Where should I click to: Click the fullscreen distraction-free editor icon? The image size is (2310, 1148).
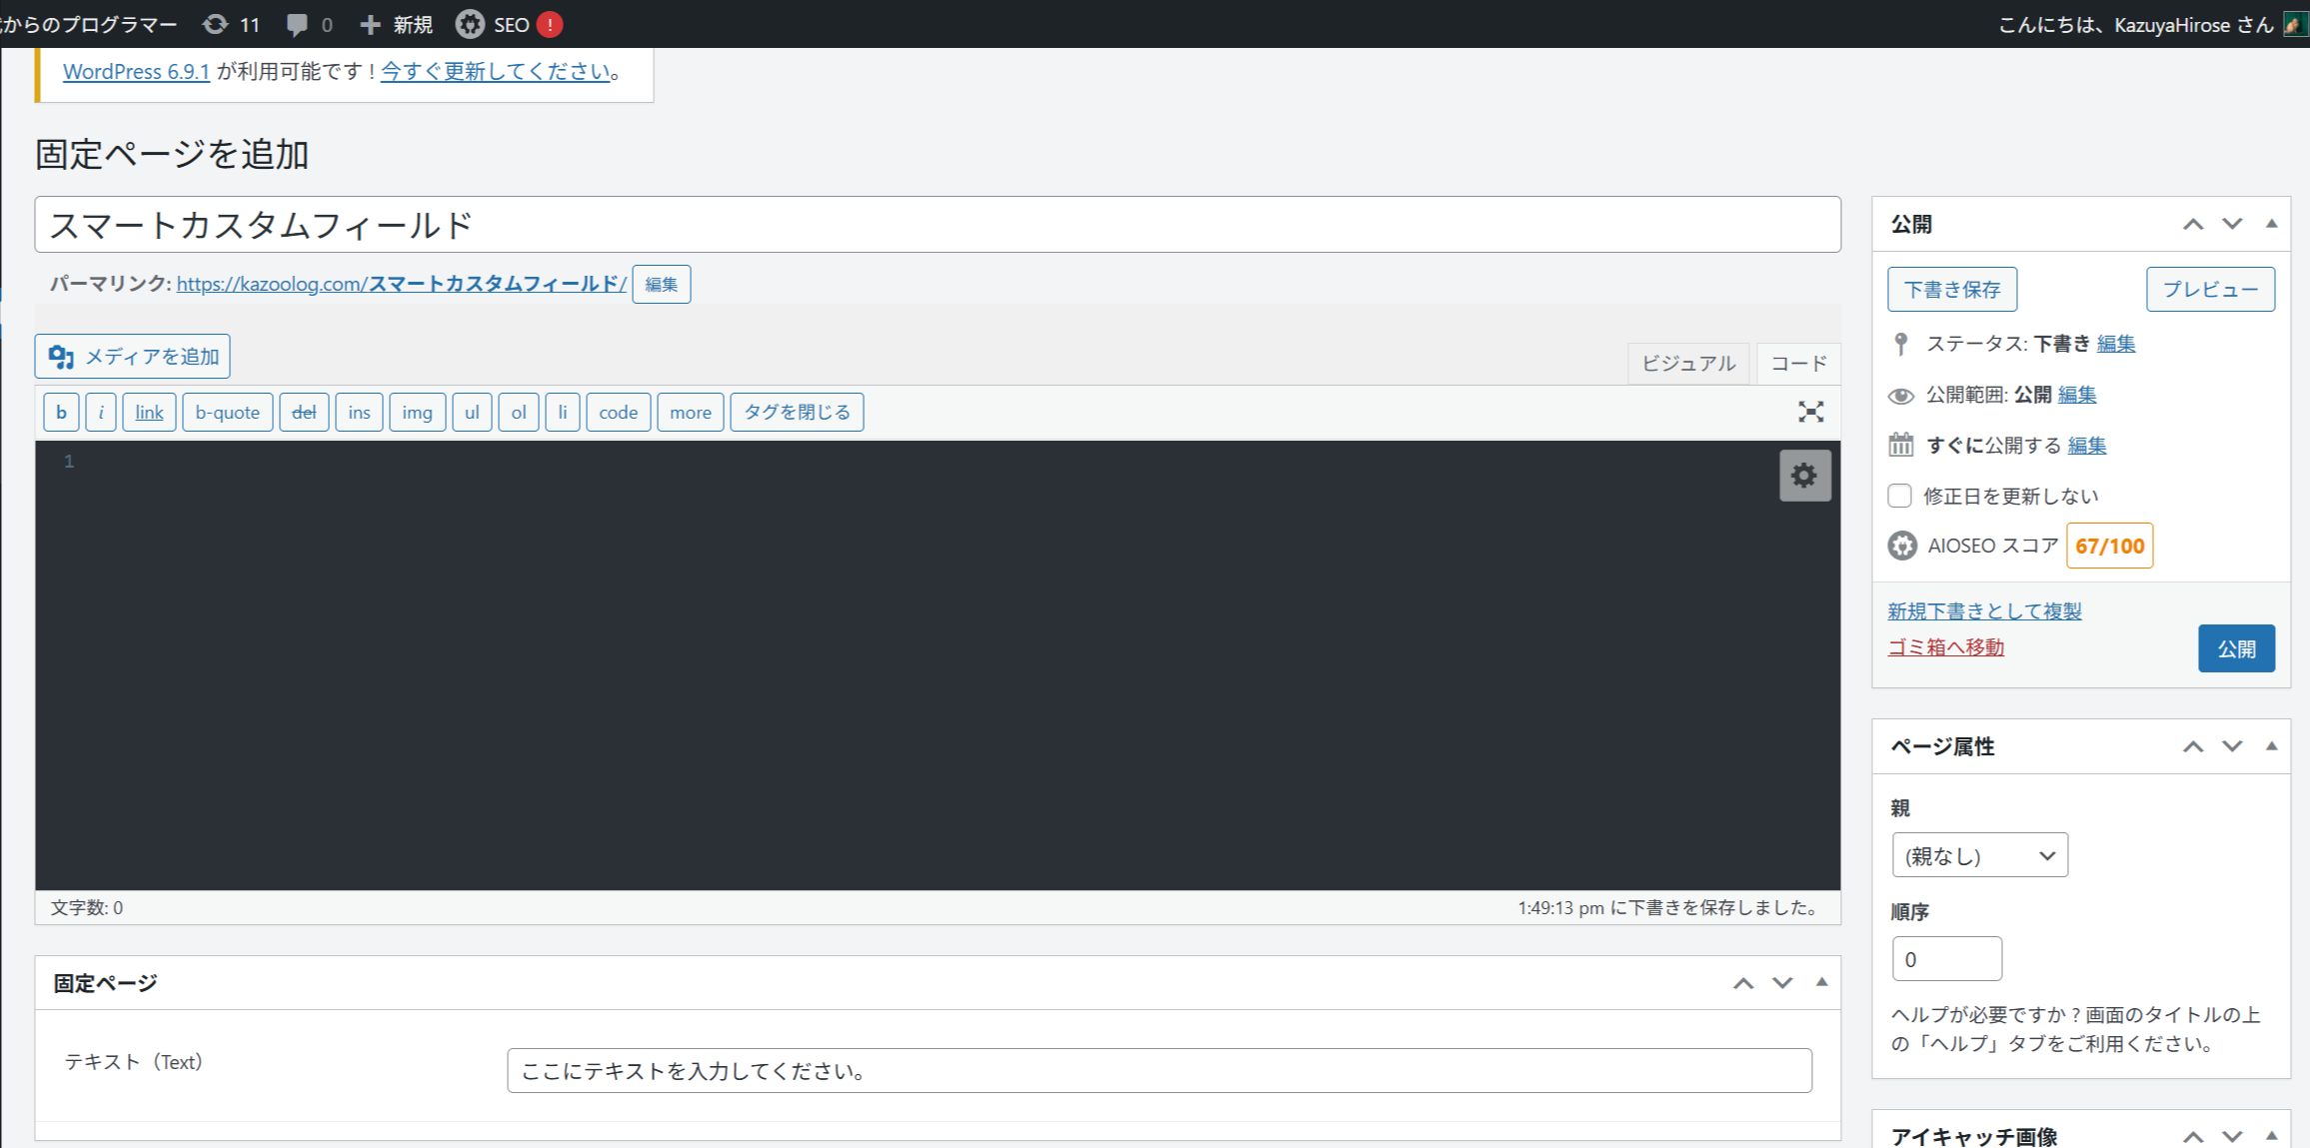click(1810, 412)
